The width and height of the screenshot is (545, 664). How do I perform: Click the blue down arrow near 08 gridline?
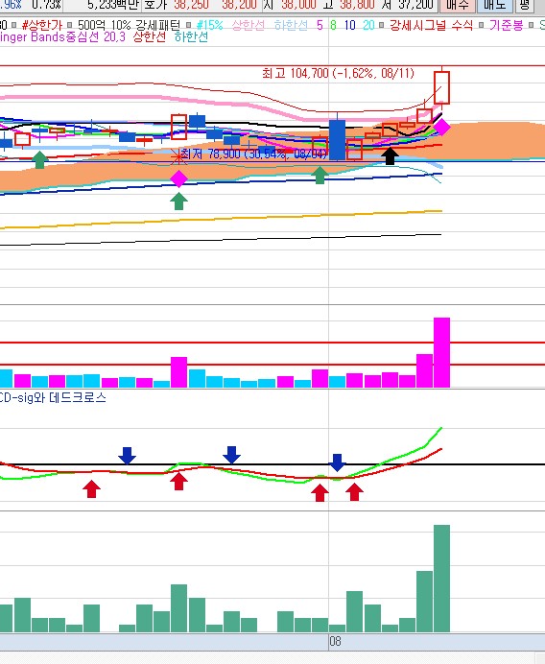click(337, 462)
